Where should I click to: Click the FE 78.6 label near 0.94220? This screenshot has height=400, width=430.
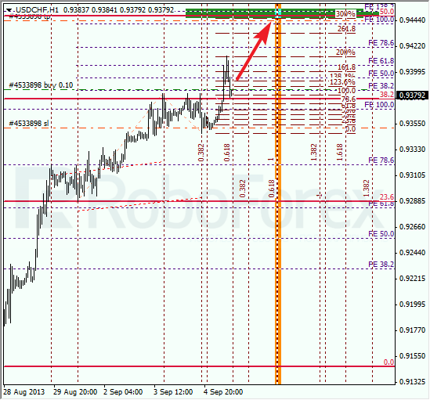point(381,43)
